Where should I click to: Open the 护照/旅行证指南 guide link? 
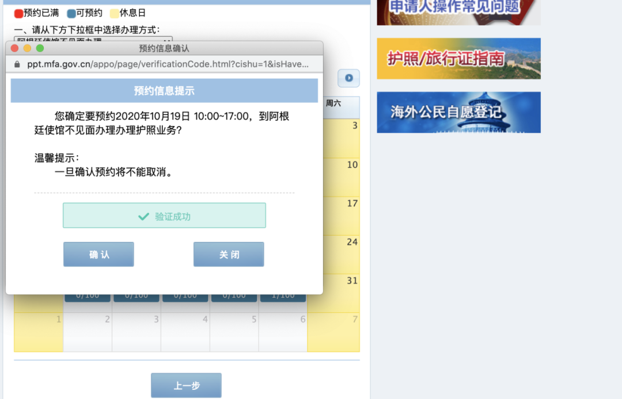point(458,59)
